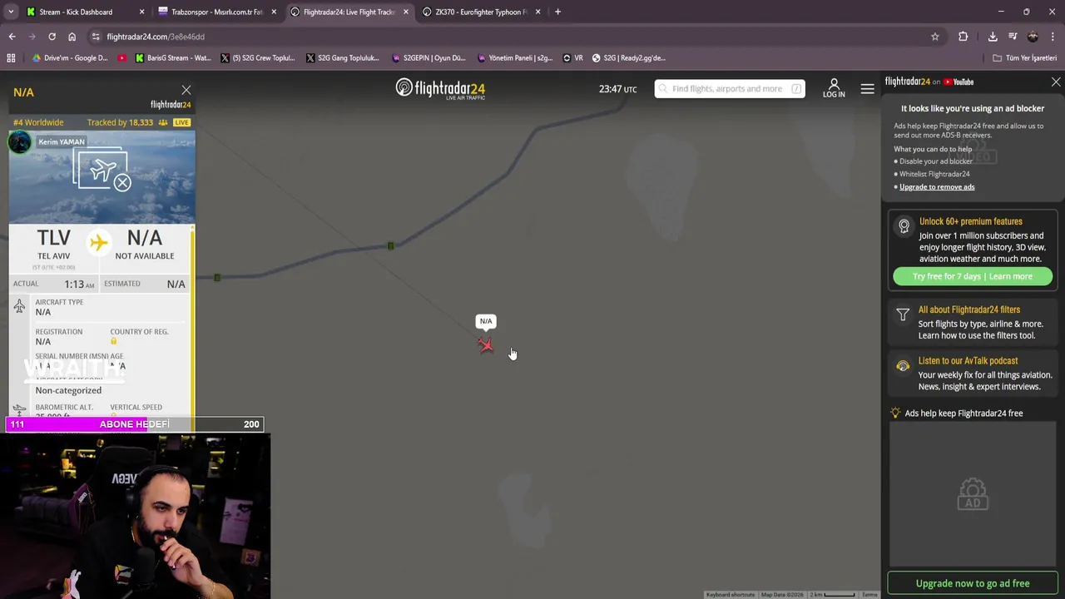
Task: Click the TLV Tel Aviv origin airport
Action: click(x=53, y=245)
